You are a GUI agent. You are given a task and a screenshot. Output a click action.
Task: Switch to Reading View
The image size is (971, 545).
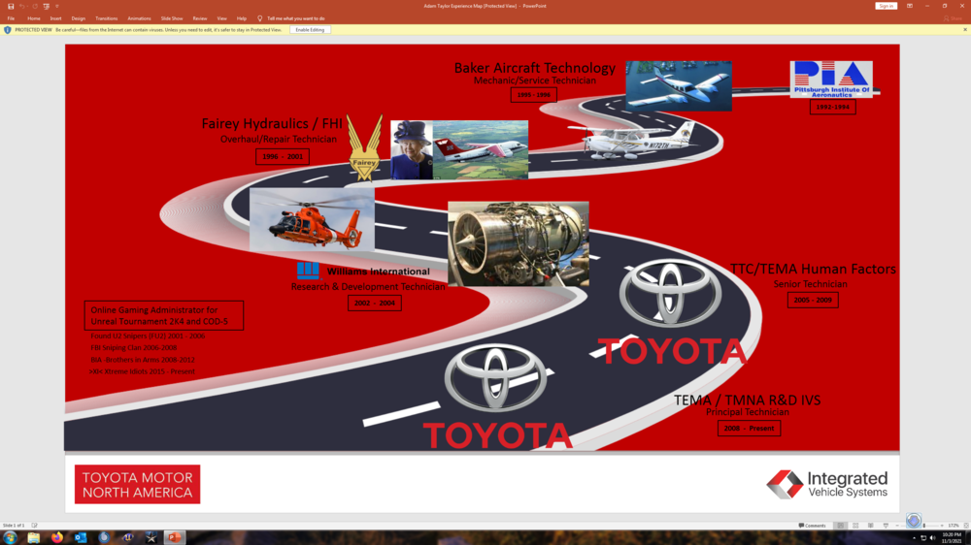tap(871, 526)
